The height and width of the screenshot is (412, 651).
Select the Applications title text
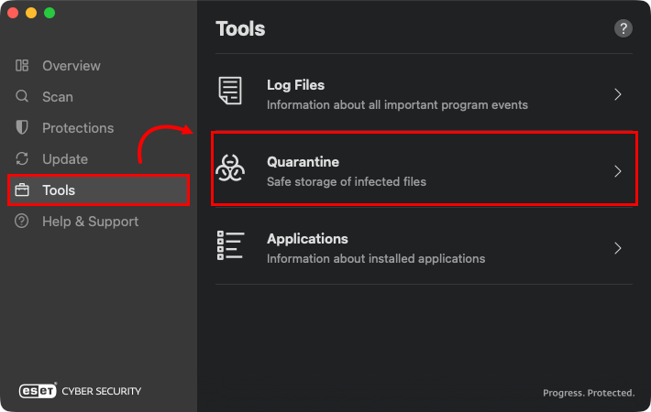[307, 239]
